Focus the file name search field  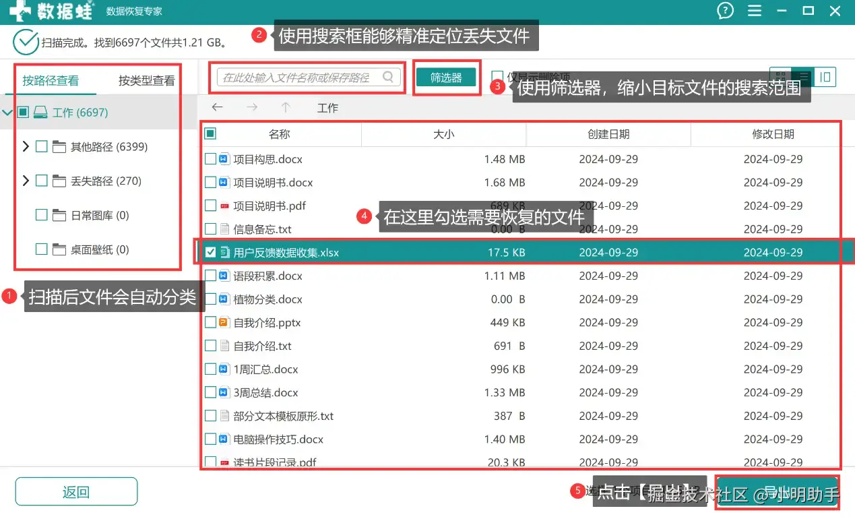(x=309, y=78)
